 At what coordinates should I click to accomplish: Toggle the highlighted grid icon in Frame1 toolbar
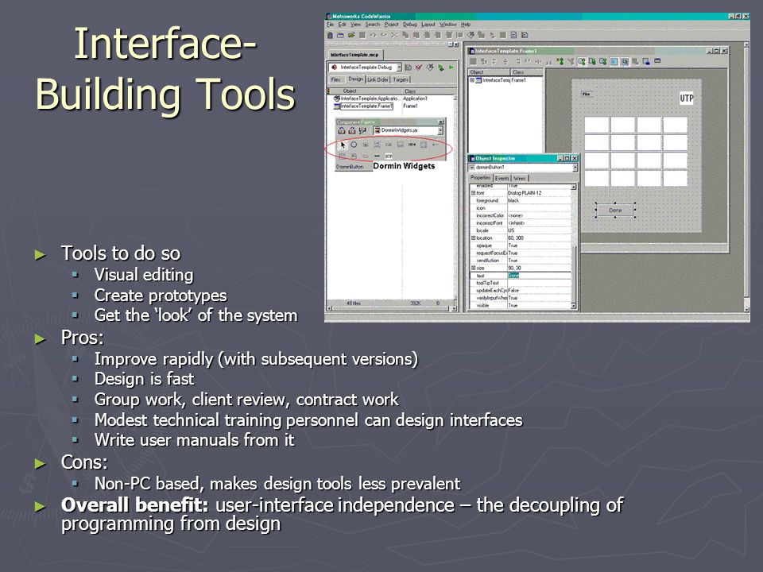(x=614, y=61)
